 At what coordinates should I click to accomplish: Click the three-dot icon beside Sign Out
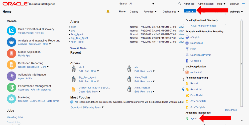[x=243, y=4]
